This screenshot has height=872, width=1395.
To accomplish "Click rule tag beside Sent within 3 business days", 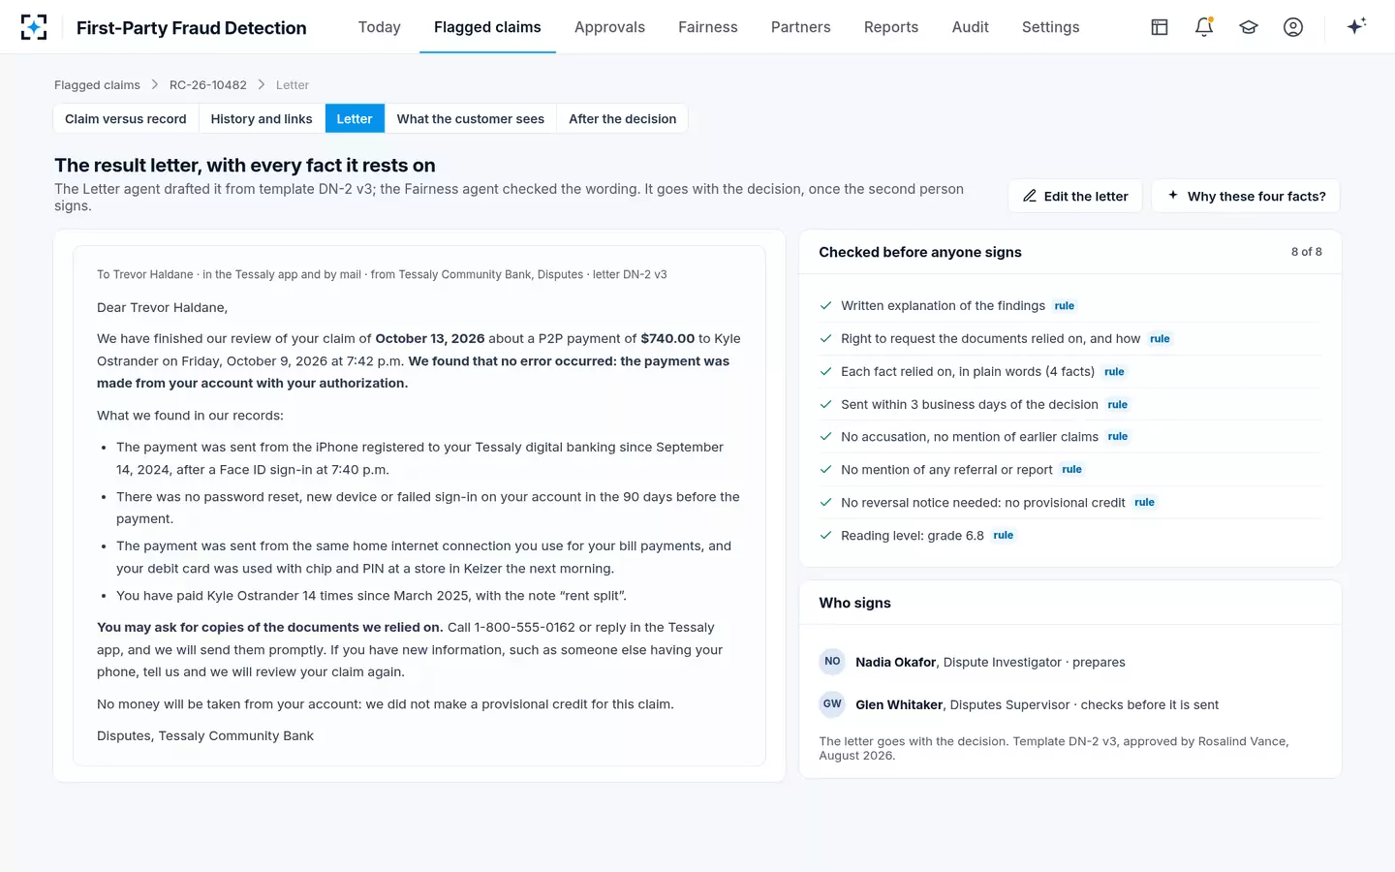I will click(1118, 405).
